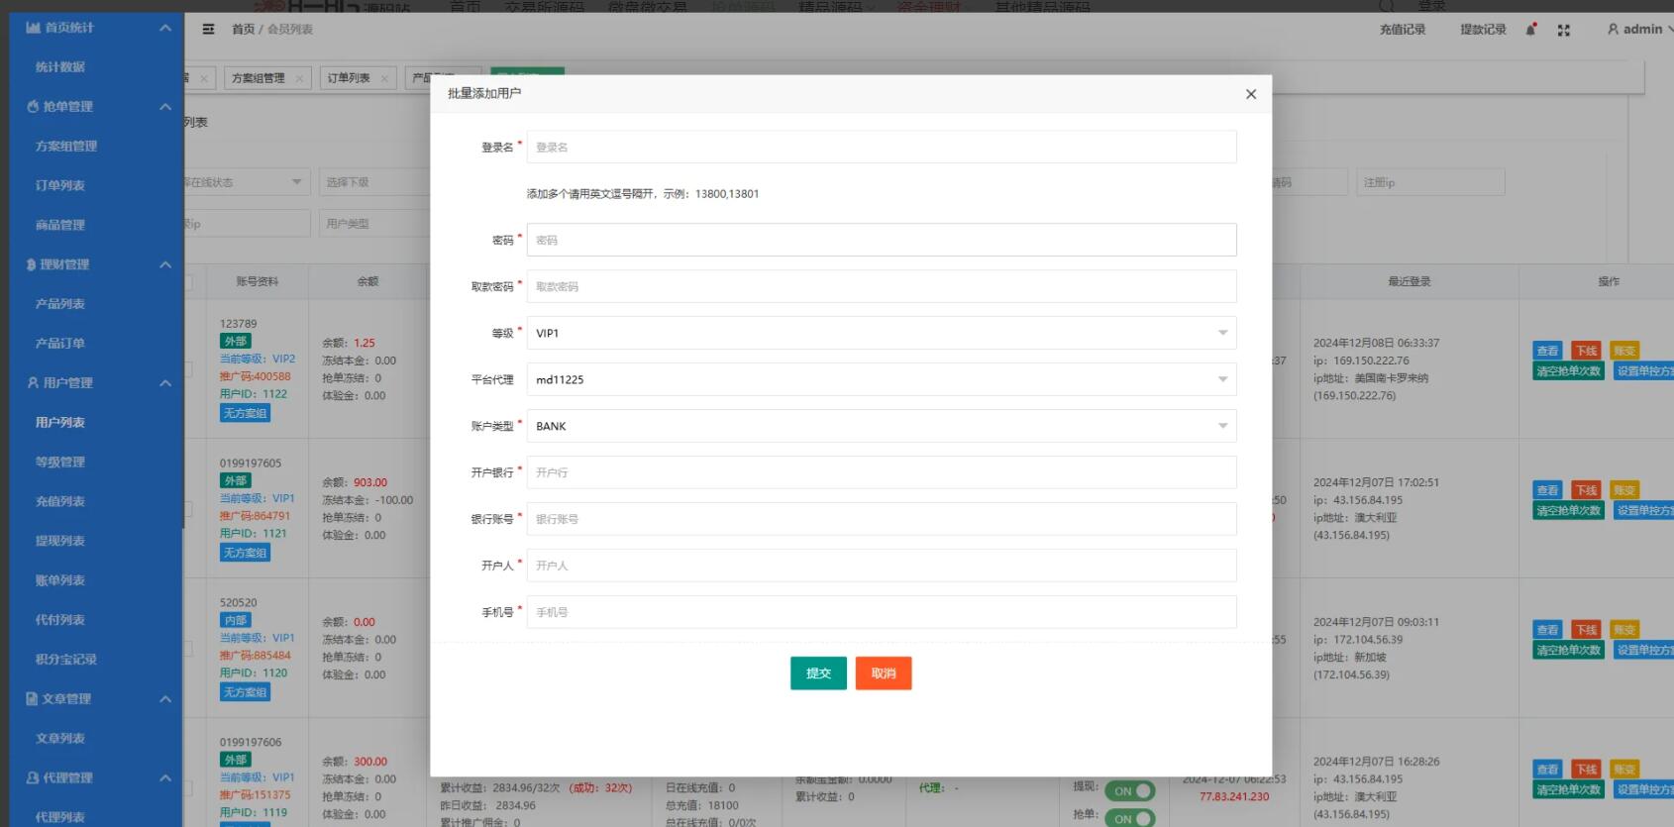1674x827 pixels.
Task: Open the 平台代理 md11225 dropdown
Action: [x=881, y=379]
